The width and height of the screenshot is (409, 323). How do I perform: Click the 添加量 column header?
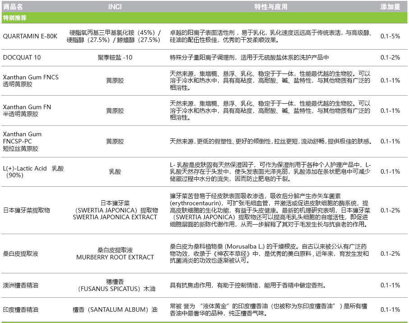point(390,7)
